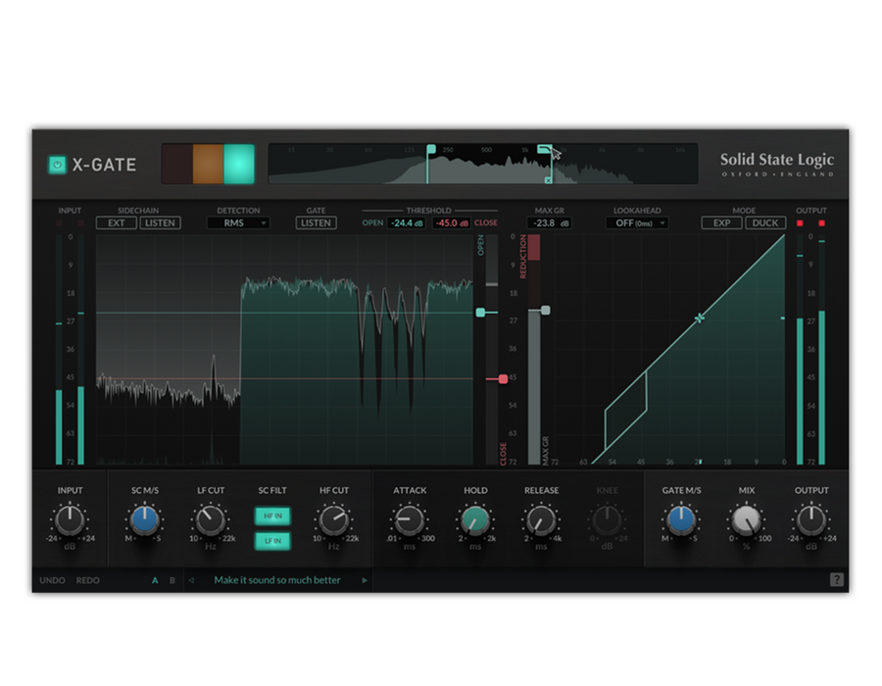Click the white MIX knob

pos(747,520)
